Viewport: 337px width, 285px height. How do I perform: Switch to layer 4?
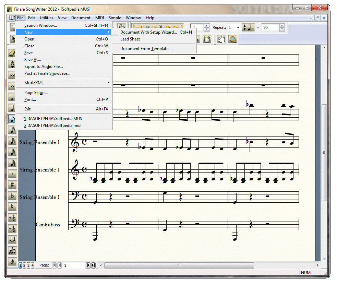(33, 265)
